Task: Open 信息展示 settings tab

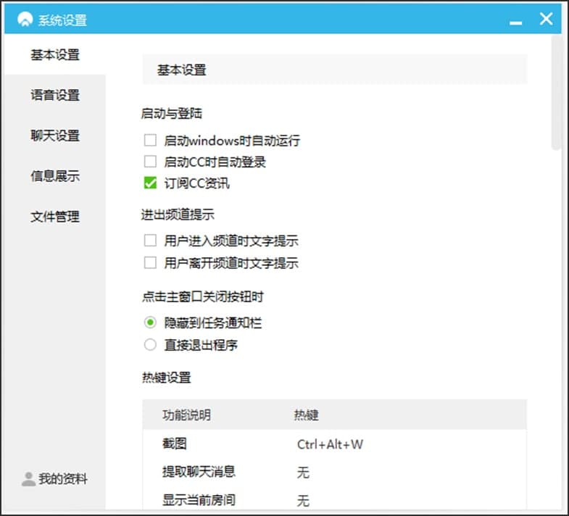Action: (x=55, y=176)
